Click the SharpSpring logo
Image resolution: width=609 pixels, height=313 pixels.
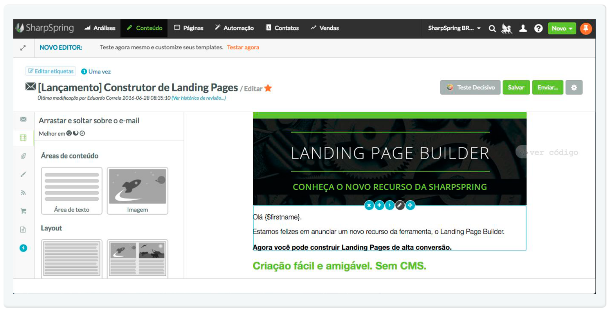click(x=44, y=28)
